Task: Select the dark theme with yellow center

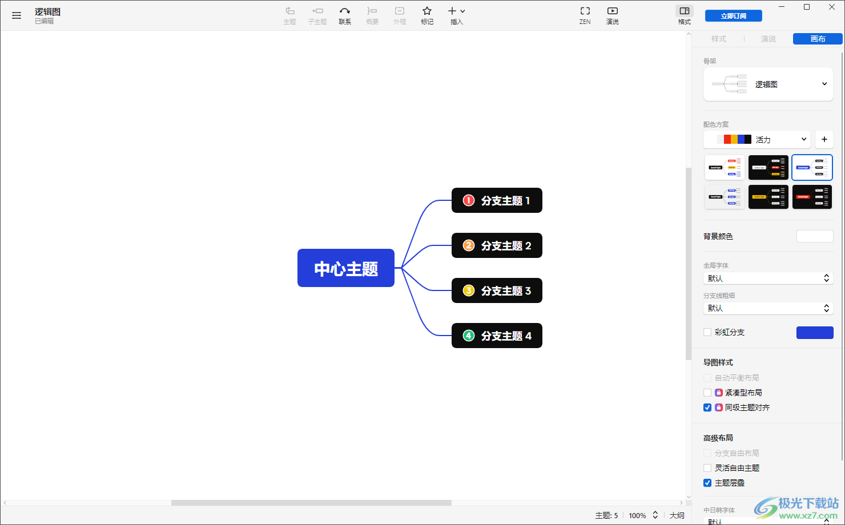Action: click(x=768, y=196)
